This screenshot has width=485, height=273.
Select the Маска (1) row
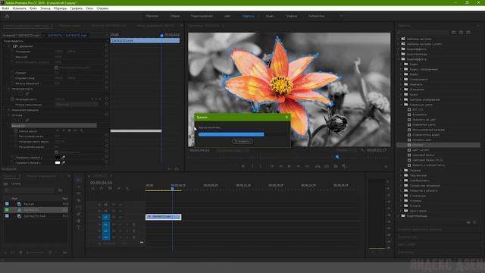[x=54, y=126]
